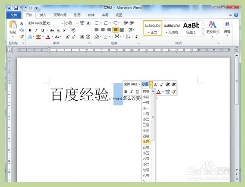Open the 文件 tab

click(x=14, y=15)
